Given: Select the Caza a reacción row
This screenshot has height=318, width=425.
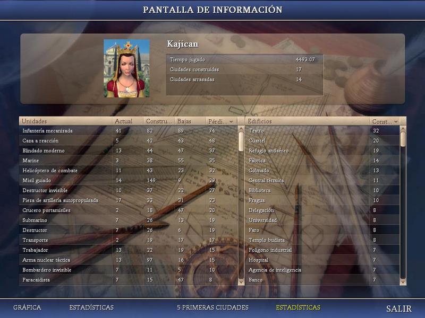Looking at the screenshot, I should pos(129,140).
